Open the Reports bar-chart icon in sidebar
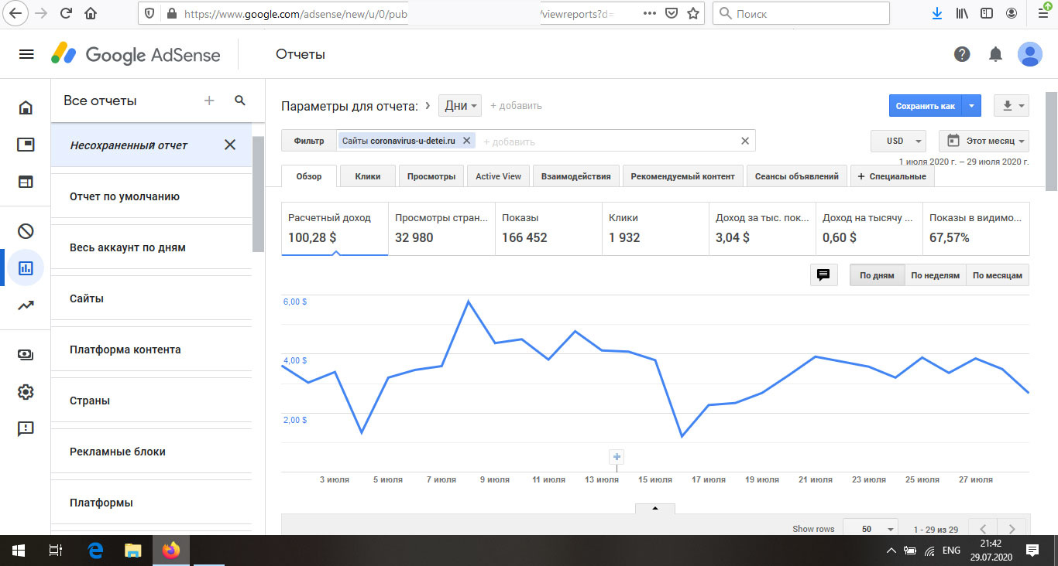Viewport: 1058px width, 566px height. point(26,268)
